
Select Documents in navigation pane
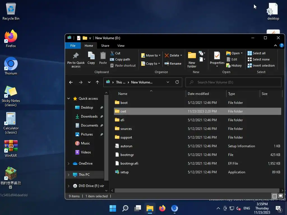(x=89, y=125)
